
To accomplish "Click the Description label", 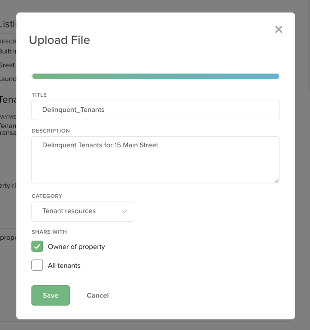I will pos(51,131).
